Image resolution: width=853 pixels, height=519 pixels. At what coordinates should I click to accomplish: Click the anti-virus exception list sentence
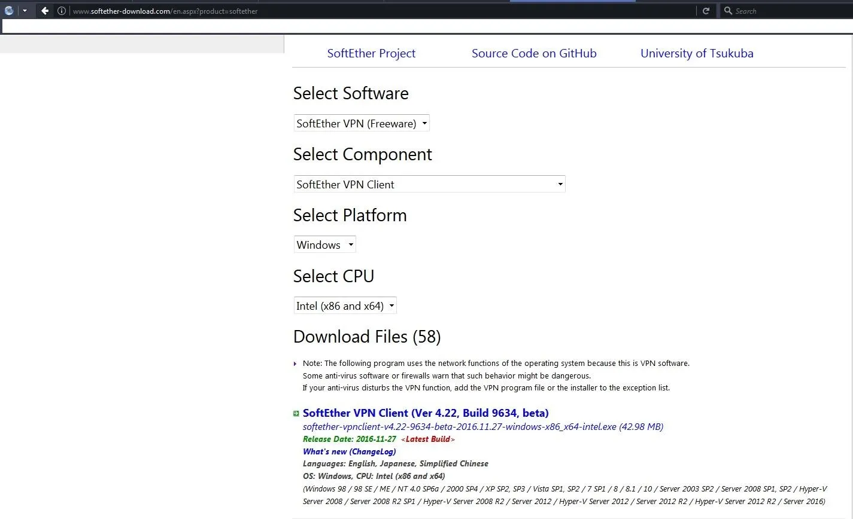coord(486,388)
